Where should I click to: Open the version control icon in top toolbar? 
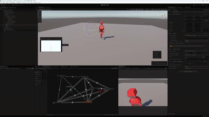(23, 5)
